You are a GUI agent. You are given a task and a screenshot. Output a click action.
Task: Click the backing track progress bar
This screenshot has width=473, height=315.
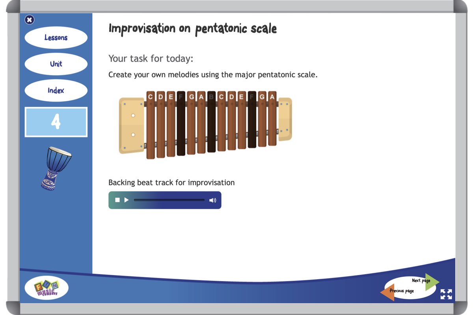click(x=169, y=200)
